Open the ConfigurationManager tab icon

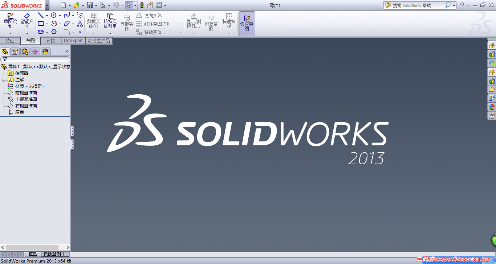pyautogui.click(x=25, y=51)
